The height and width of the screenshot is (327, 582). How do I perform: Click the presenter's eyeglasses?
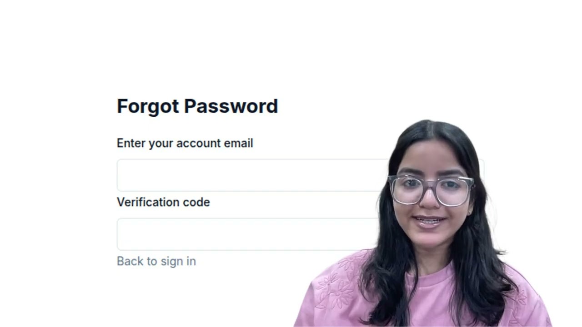pyautogui.click(x=431, y=190)
